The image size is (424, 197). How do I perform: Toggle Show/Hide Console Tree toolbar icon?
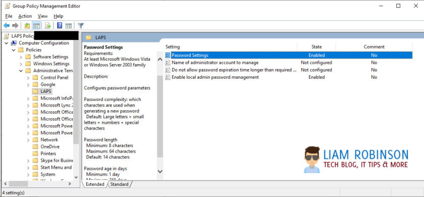point(36,26)
